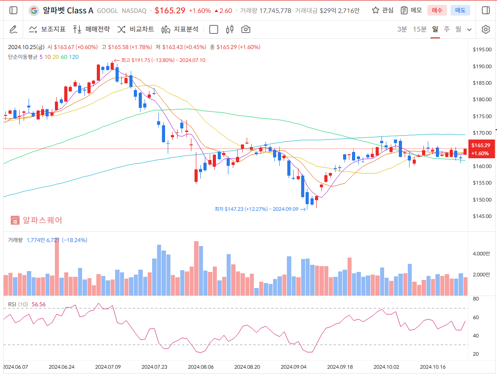Click the 종 $165.29 (+1.60%) closing value
497x374 pixels.
[235, 47]
